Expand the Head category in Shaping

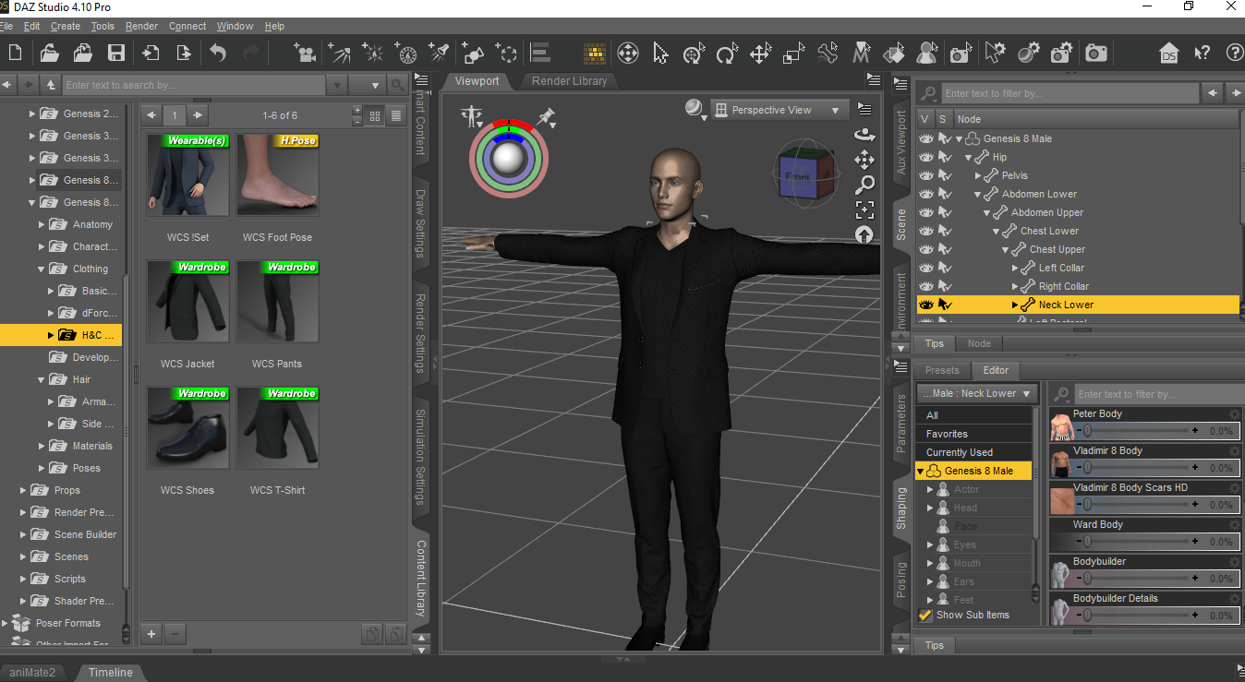(x=930, y=508)
